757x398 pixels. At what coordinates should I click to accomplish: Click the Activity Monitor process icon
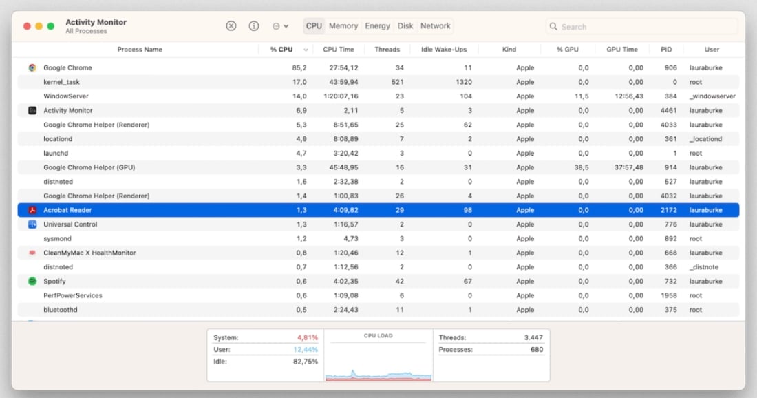pyautogui.click(x=32, y=110)
